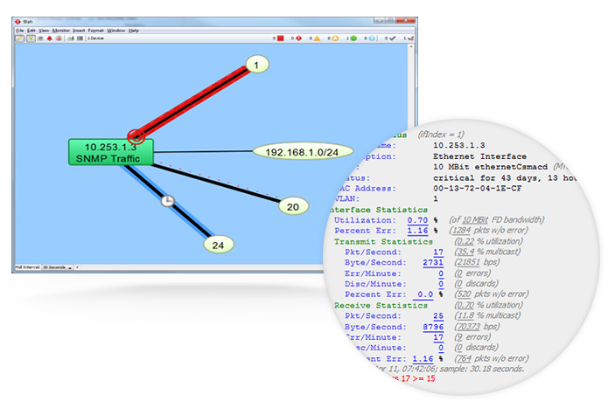Click the pencil edit-mode toolbar icon

(x=19, y=38)
